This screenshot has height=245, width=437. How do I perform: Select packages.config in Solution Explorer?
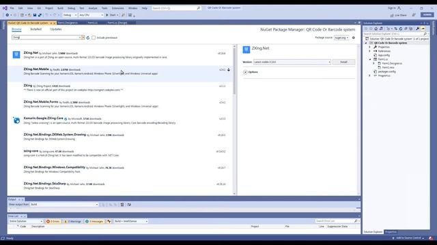pyautogui.click(x=387, y=71)
